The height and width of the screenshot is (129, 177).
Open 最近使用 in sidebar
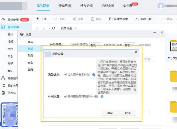coord(13,20)
